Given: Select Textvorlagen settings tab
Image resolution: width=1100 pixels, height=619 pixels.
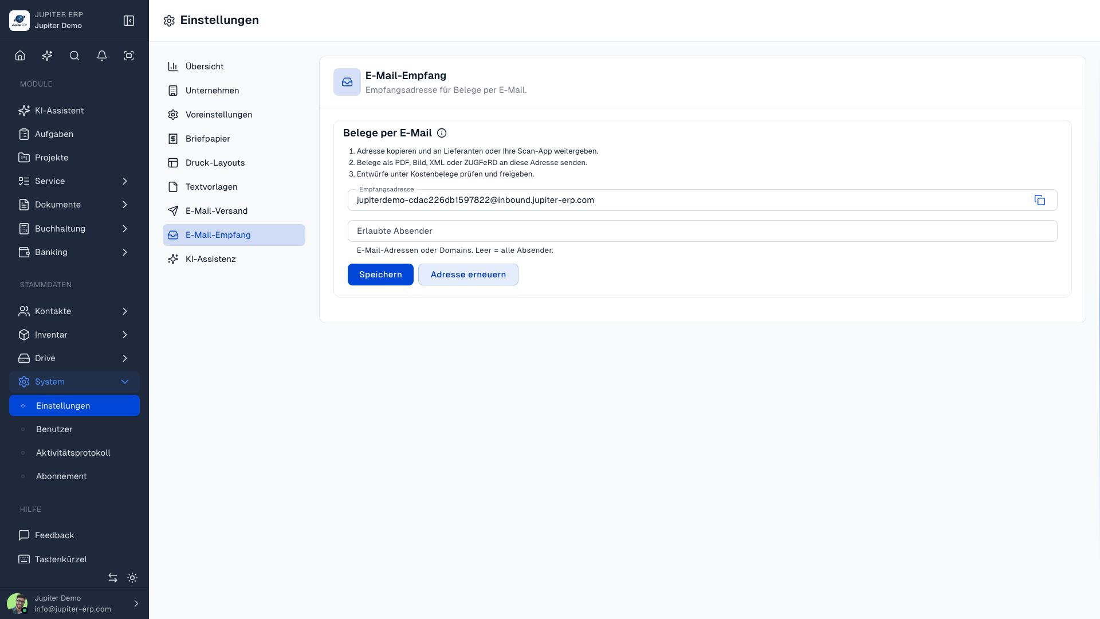Looking at the screenshot, I should [x=234, y=187].
